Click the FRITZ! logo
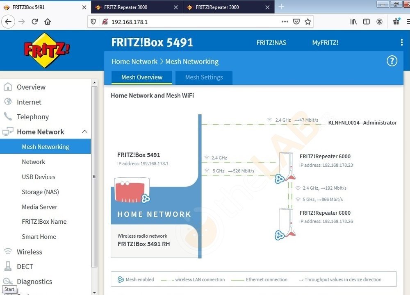The width and height of the screenshot is (410, 295). point(46,50)
